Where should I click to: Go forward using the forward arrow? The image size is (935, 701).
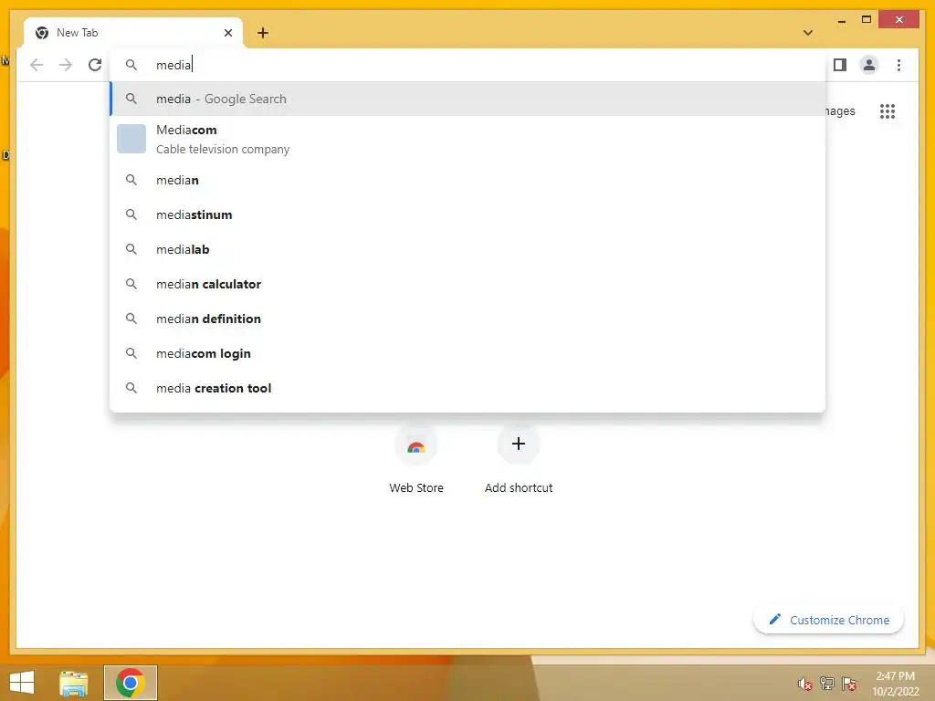[x=66, y=65]
